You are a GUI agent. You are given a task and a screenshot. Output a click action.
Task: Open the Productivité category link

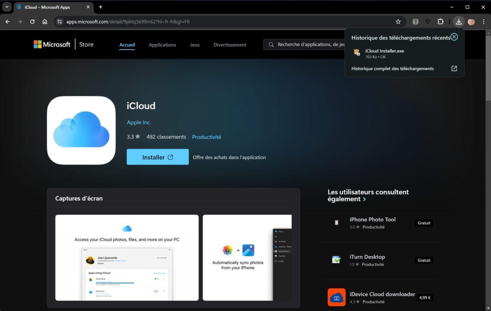[207, 137]
